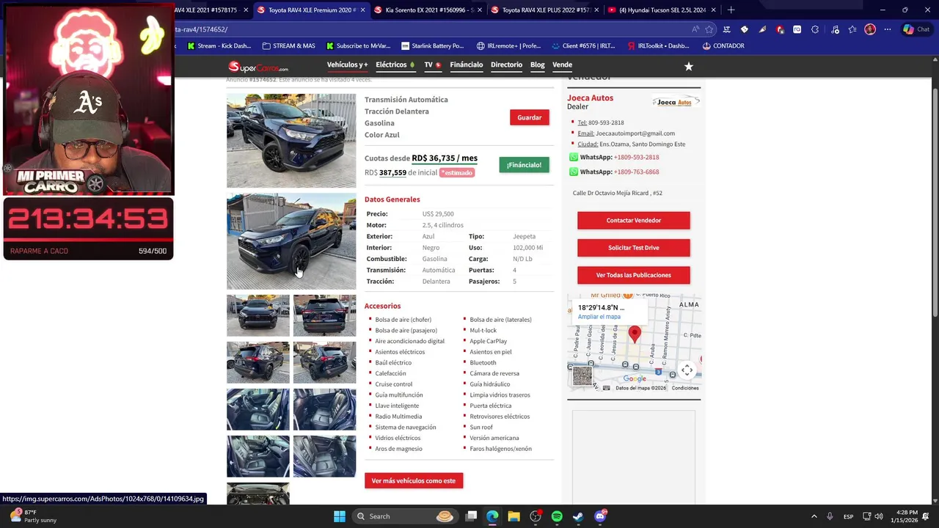The width and height of the screenshot is (939, 528).
Task: Open the Directorio menu item
Action: (506, 65)
